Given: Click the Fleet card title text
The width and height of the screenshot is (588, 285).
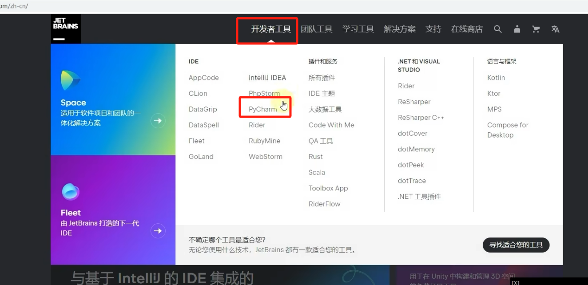Looking at the screenshot, I should [x=71, y=213].
